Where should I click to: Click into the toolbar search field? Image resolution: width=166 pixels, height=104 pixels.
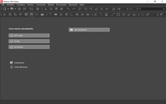pyautogui.click(x=151, y=9)
